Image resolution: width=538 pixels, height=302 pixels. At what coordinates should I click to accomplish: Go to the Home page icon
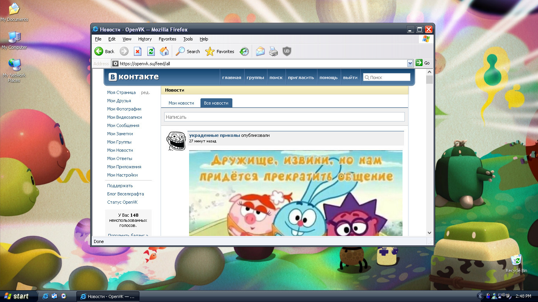[164, 52]
